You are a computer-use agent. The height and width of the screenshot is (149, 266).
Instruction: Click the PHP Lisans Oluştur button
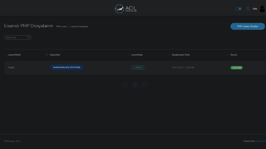pyautogui.click(x=248, y=26)
